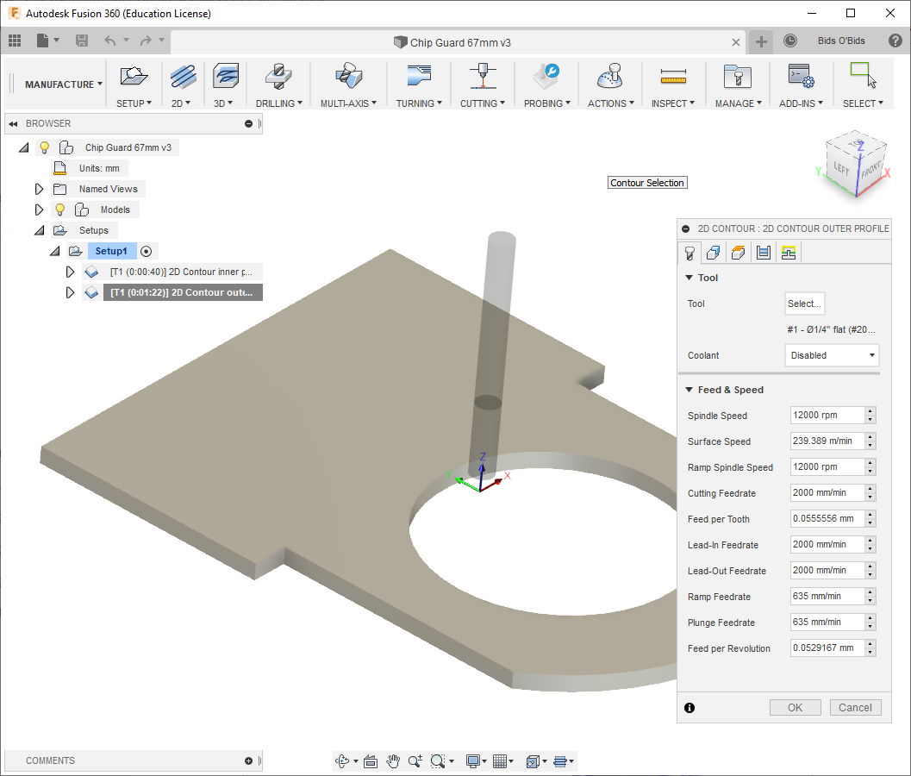This screenshot has width=911, height=776.
Task: Click the Pan hand icon
Action: (x=393, y=760)
